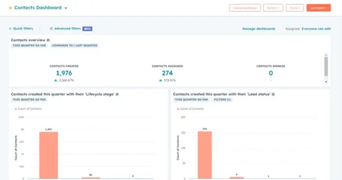Open Advanced filters
The height and width of the screenshot is (180, 342).
pyautogui.click(x=65, y=28)
